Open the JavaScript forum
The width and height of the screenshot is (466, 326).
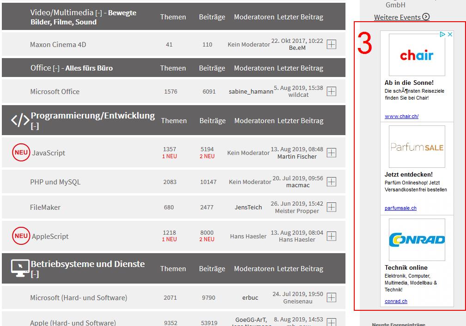48,153
